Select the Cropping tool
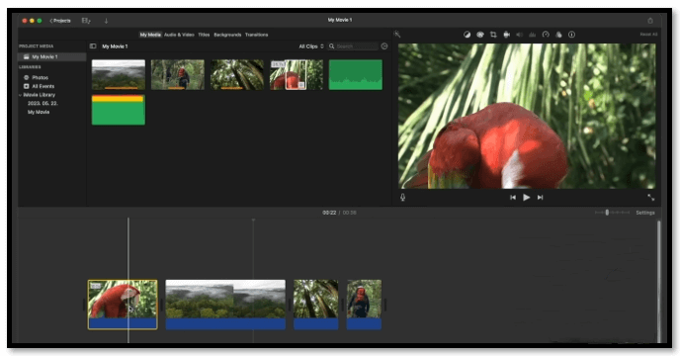The image size is (680, 356). (x=493, y=35)
